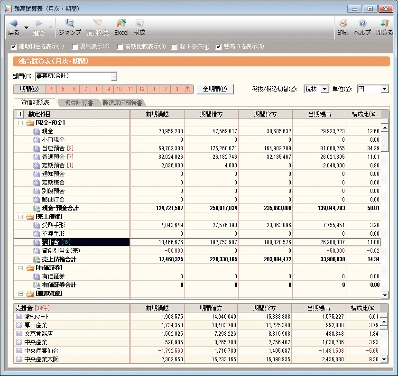Click the 印刷 print icon
This screenshot has width=398, height=376.
(x=342, y=23)
